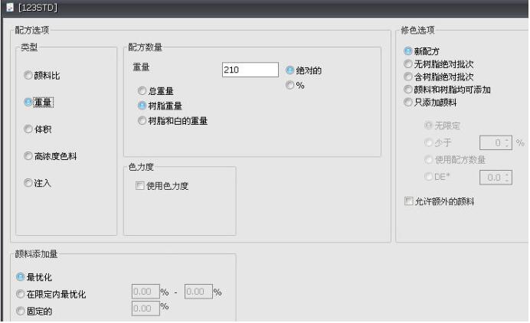Choose the 树脂重量 option

point(142,106)
